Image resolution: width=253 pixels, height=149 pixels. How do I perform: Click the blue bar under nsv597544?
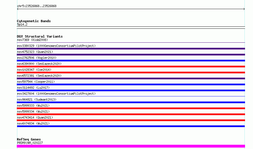(131, 84)
